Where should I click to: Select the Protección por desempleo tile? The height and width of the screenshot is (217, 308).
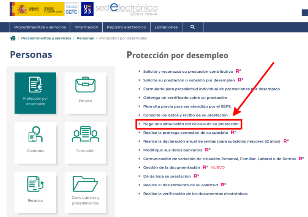coord(35,93)
